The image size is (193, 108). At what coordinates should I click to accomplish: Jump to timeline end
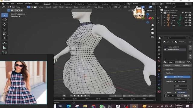point(88,96)
